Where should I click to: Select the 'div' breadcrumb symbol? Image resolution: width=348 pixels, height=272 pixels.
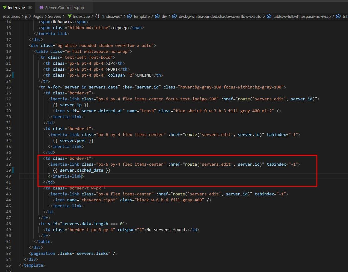click(164, 17)
